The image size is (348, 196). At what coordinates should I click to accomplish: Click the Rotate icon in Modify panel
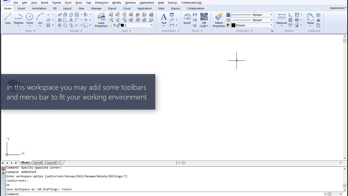65,25
